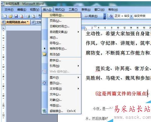
Task: Choose 日期和时间(T)... menu item
Action: click(x=61, y=26)
